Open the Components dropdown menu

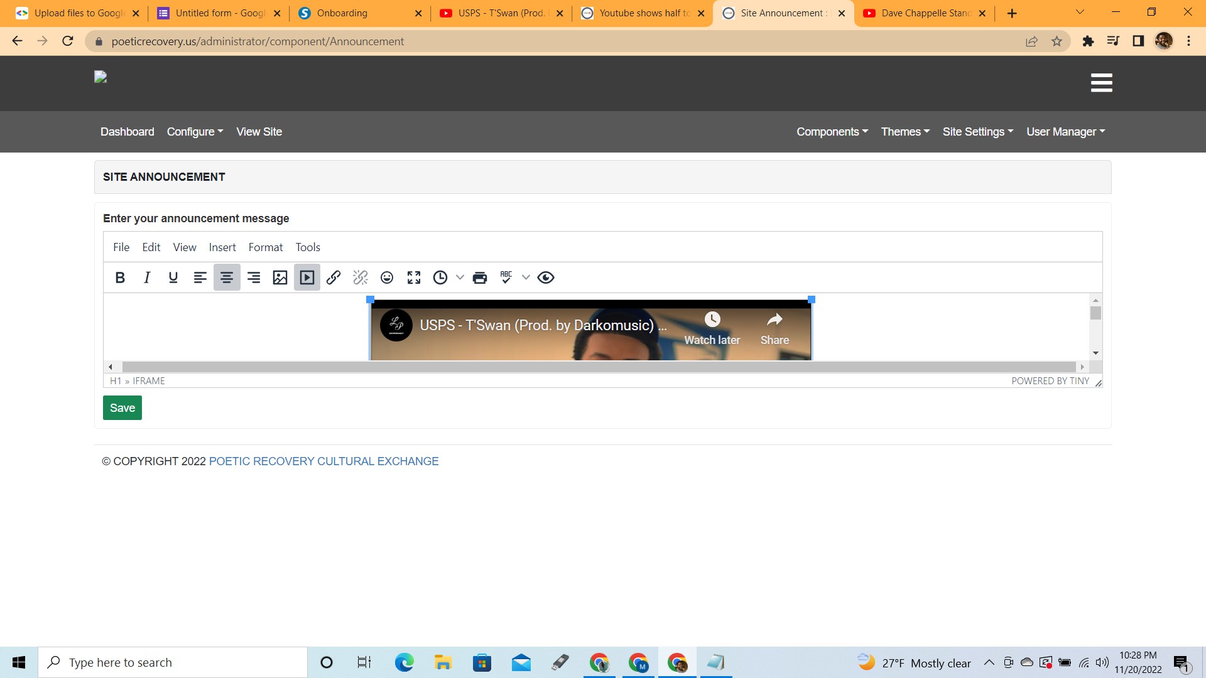click(x=832, y=132)
